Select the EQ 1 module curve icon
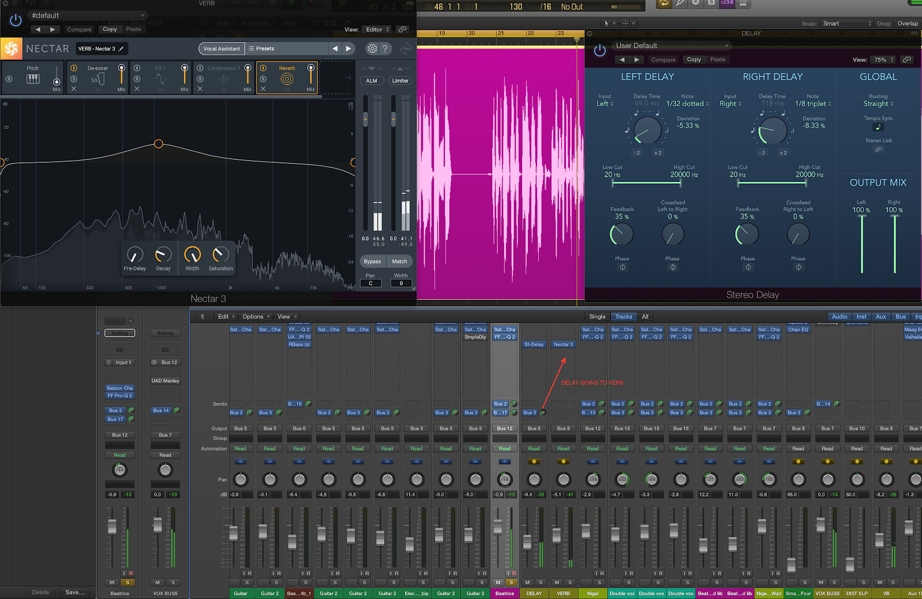 (x=160, y=79)
